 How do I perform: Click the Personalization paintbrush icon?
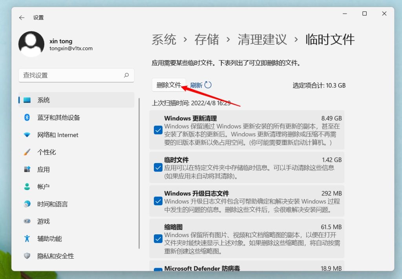click(27, 152)
